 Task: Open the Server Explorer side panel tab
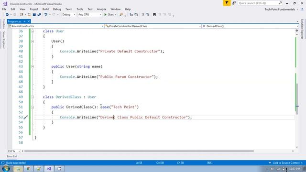pyautogui.click(x=3, y=40)
